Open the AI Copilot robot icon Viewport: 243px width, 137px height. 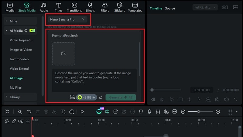99,111
